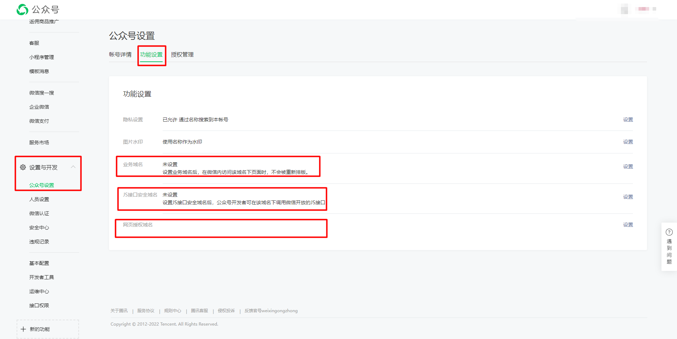
Task: Click the blurred account avatar at top right
Action: [624, 9]
